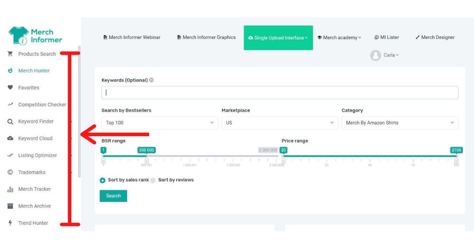Click the pencil icon beside Merch Designer
This screenshot has height=249, width=474.
418,37
